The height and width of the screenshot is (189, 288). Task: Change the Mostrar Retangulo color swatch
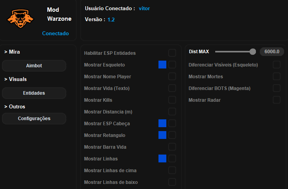(162, 135)
